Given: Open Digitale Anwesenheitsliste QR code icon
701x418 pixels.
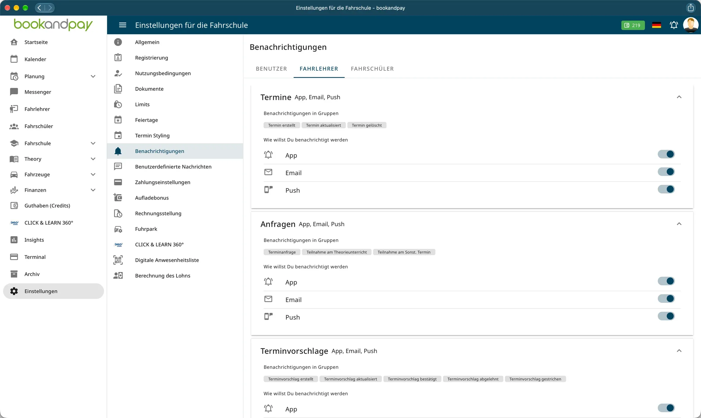Looking at the screenshot, I should 118,260.
